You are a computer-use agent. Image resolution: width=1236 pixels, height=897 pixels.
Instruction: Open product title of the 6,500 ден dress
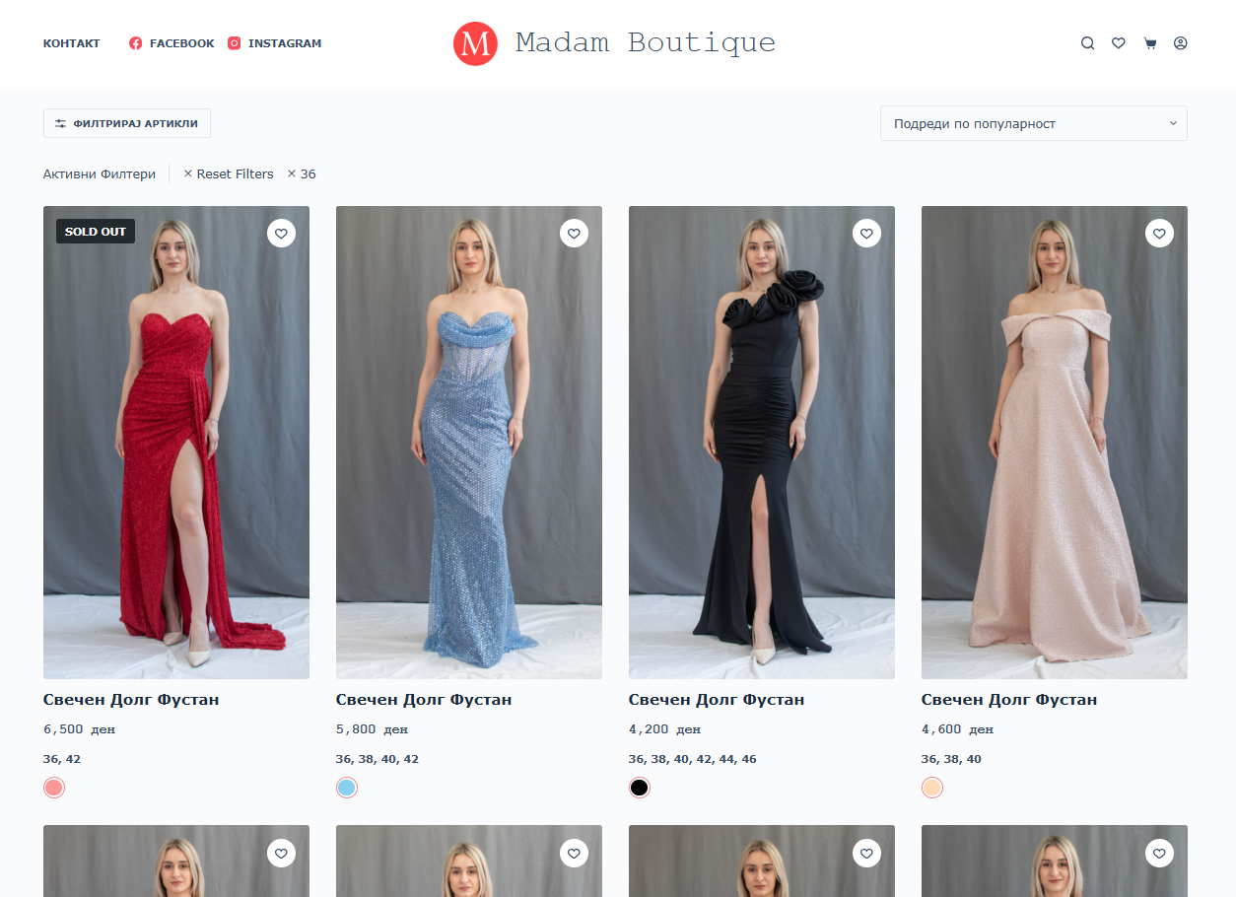(x=131, y=700)
